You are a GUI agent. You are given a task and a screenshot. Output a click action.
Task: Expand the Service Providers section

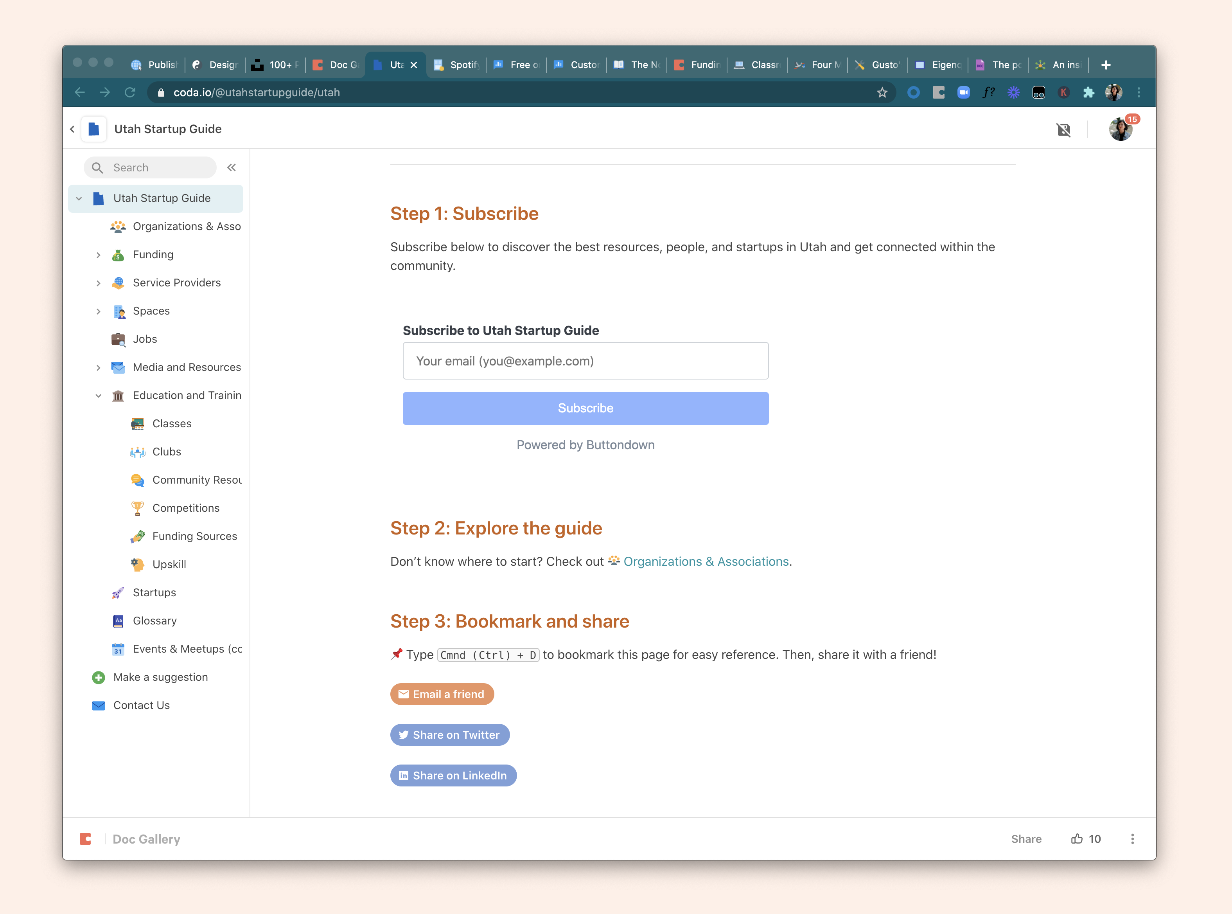[x=99, y=283]
